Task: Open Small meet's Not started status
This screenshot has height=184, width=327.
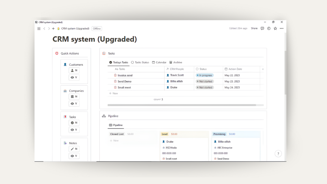Action: [205, 87]
